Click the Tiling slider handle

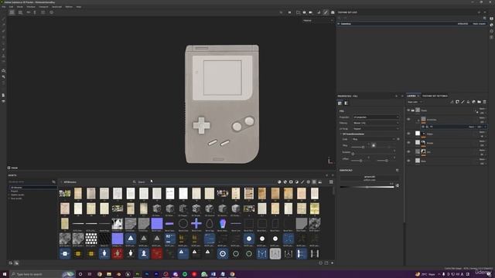point(363,147)
